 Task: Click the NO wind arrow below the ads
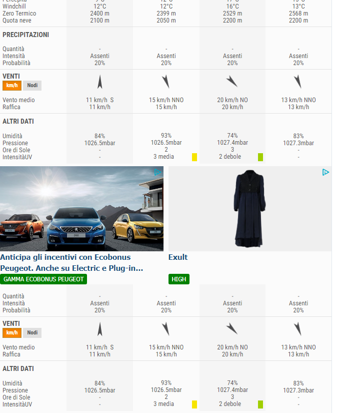[x=232, y=329]
